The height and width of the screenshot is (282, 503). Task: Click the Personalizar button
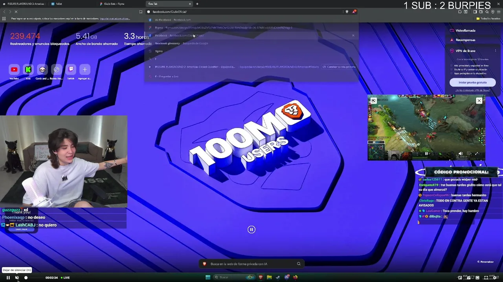(486, 262)
